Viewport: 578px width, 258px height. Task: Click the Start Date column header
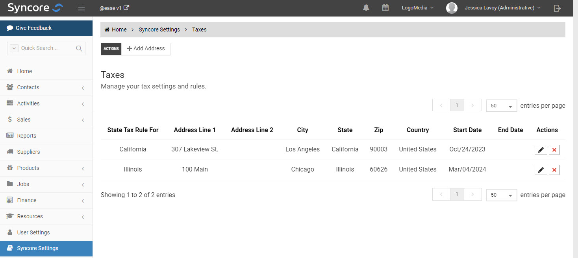tap(467, 130)
